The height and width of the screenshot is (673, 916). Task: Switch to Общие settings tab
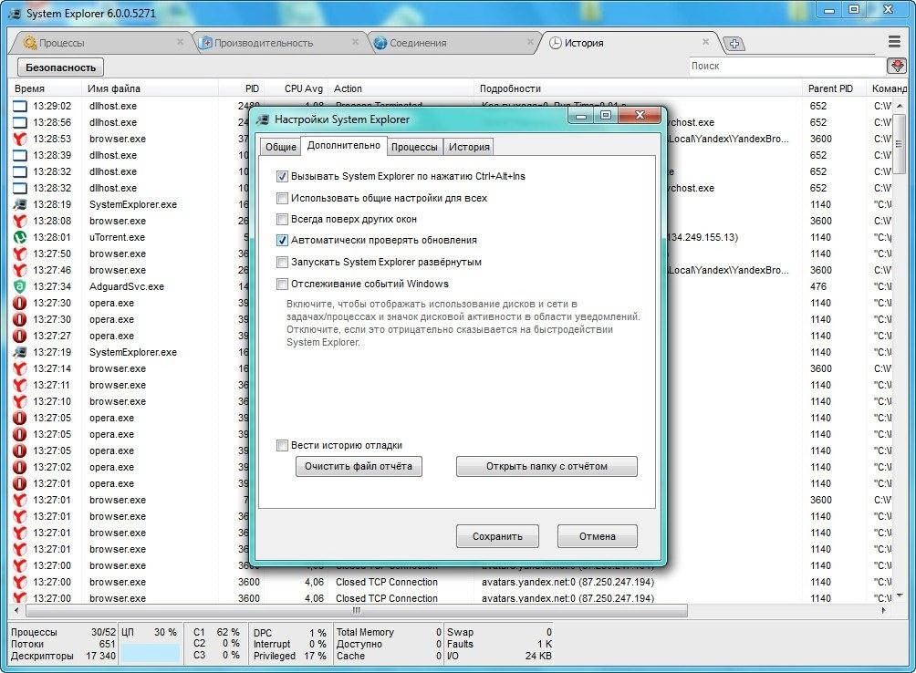(x=281, y=147)
